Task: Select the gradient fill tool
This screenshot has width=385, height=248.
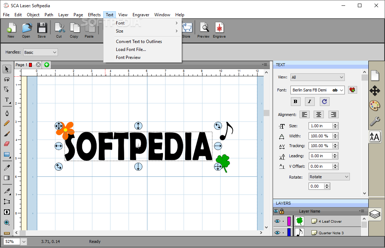Action: (7, 178)
